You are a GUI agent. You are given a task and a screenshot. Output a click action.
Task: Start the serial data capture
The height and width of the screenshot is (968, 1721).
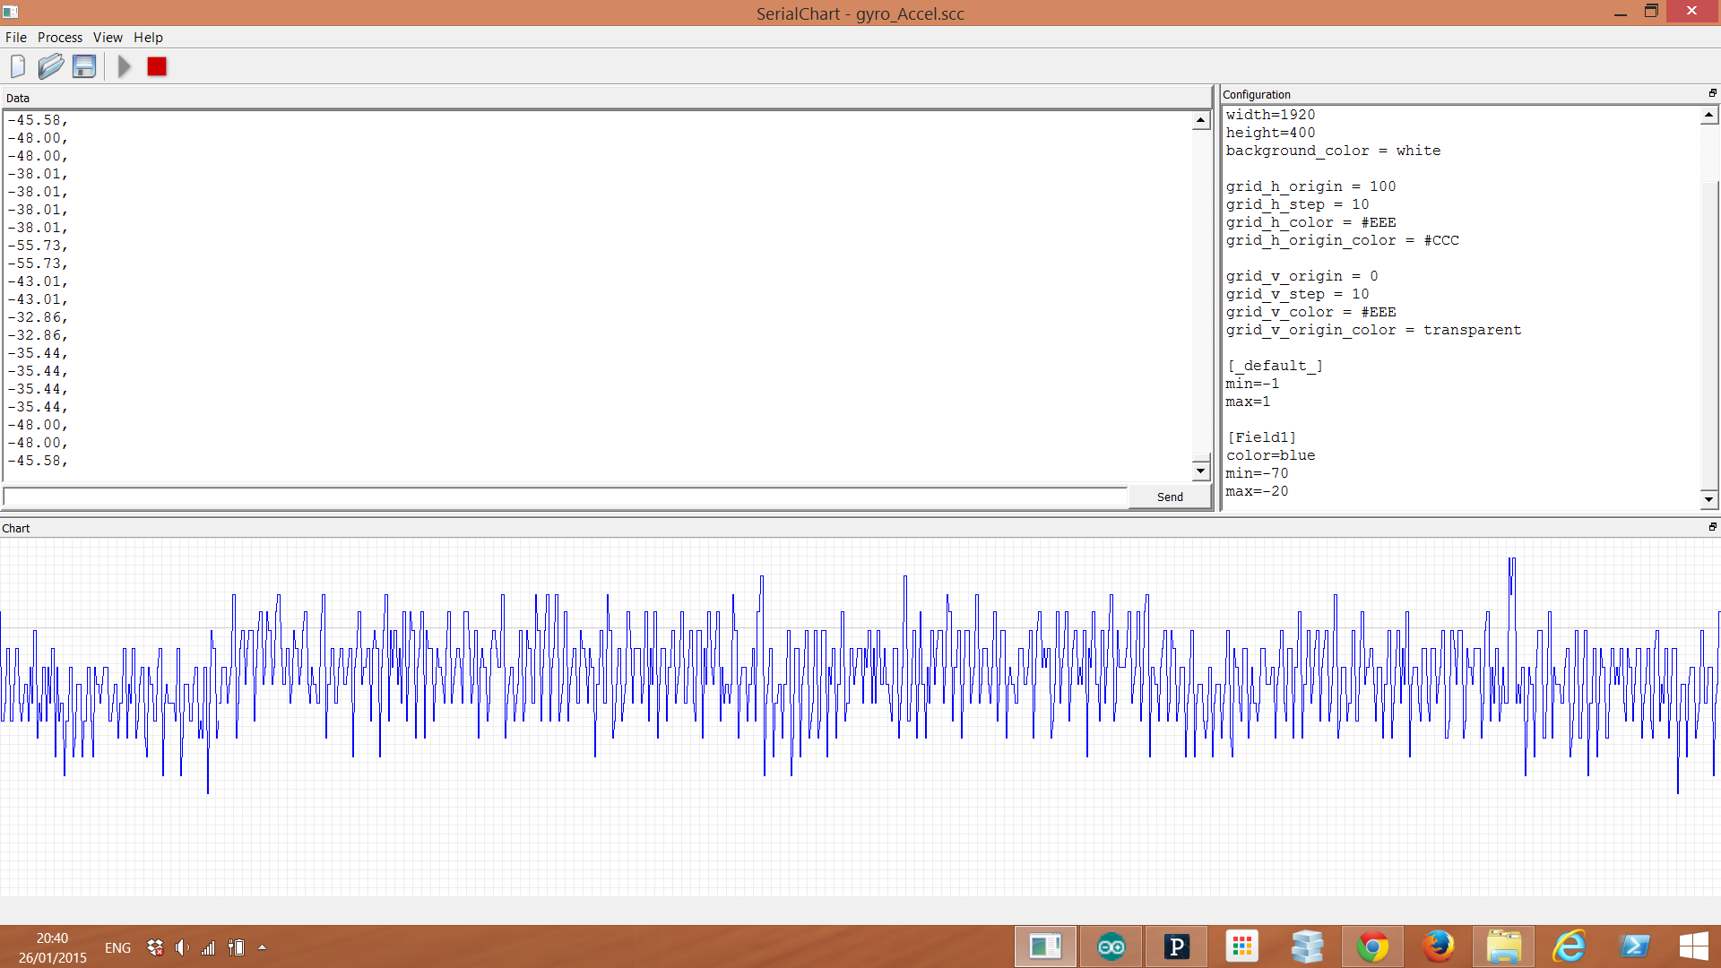click(x=124, y=65)
